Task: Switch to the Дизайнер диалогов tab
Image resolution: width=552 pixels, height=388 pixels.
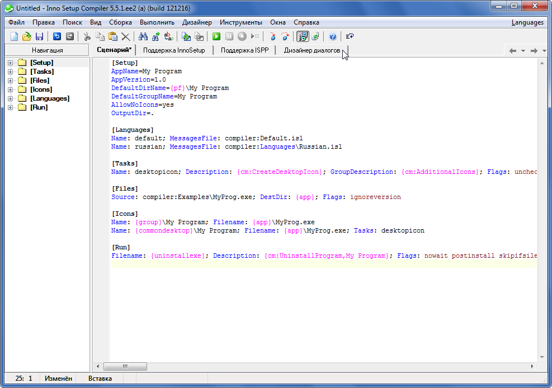Action: (x=312, y=50)
